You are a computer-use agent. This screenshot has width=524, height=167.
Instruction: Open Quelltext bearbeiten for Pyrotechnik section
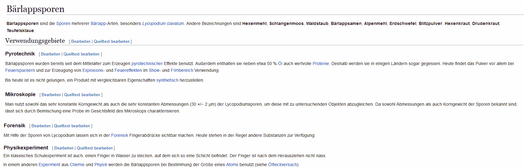pyautogui.click(x=81, y=54)
